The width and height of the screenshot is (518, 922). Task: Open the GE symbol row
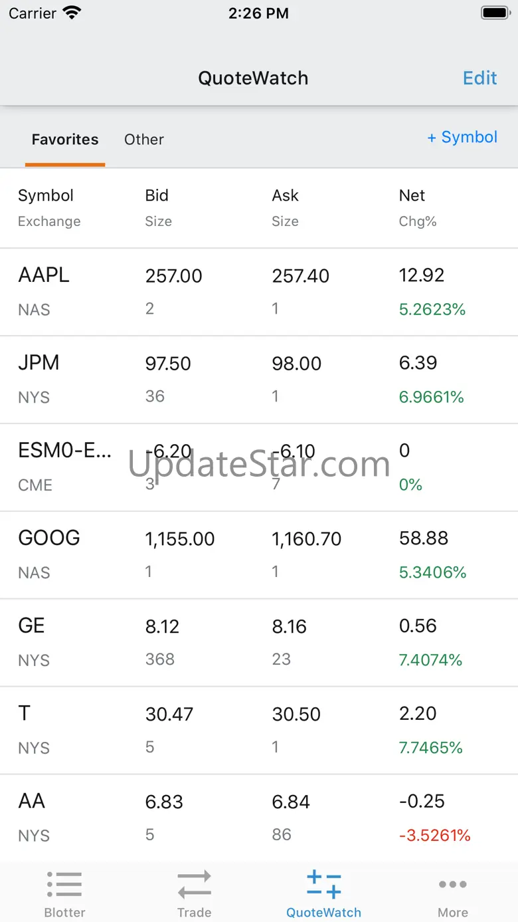coord(259,643)
